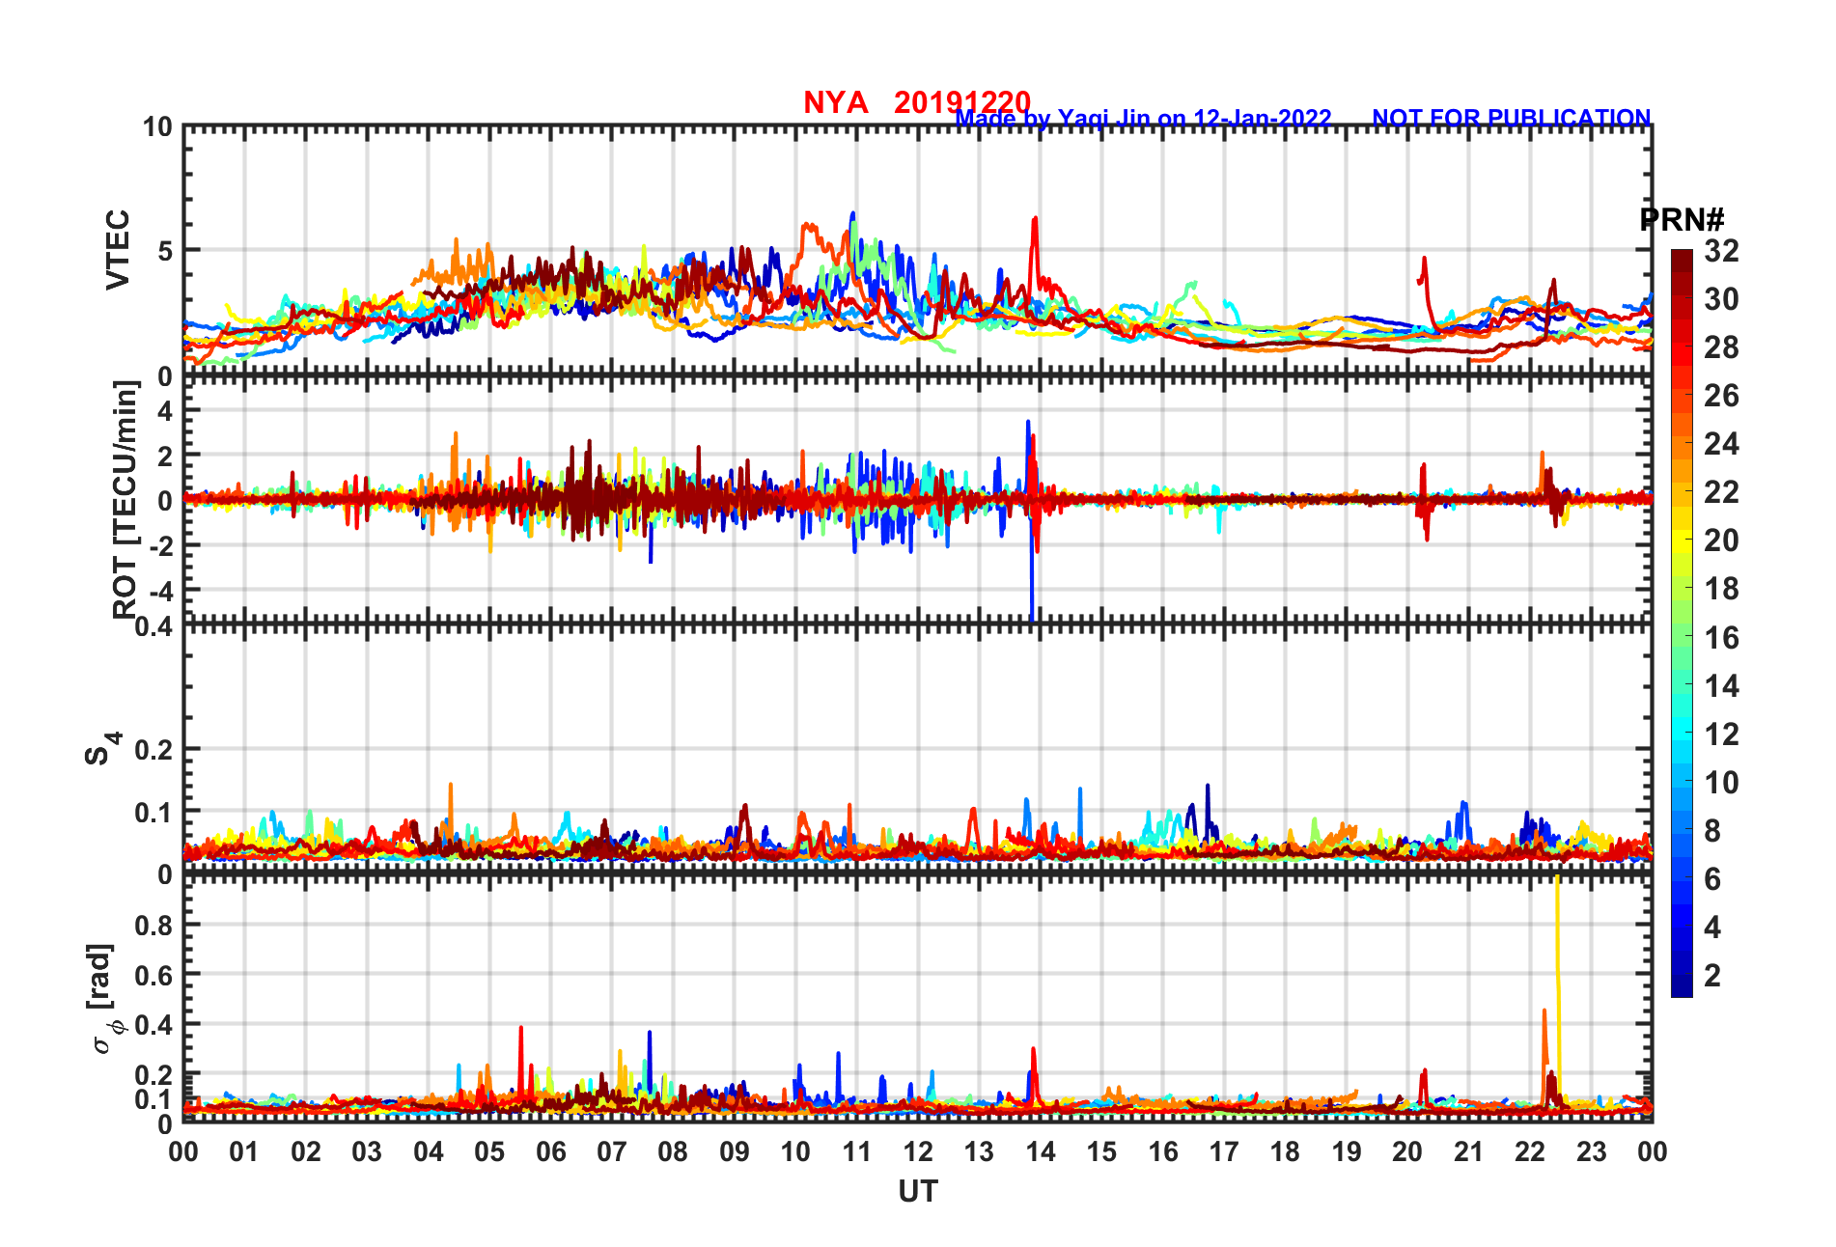This screenshot has height=1247, width=1836.
Task: Select PRN colorbar label "20"
Action: (1722, 540)
